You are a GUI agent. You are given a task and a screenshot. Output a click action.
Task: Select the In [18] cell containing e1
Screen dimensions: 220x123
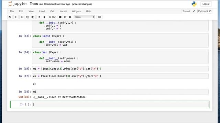pyautogui.click(x=120, y=92)
